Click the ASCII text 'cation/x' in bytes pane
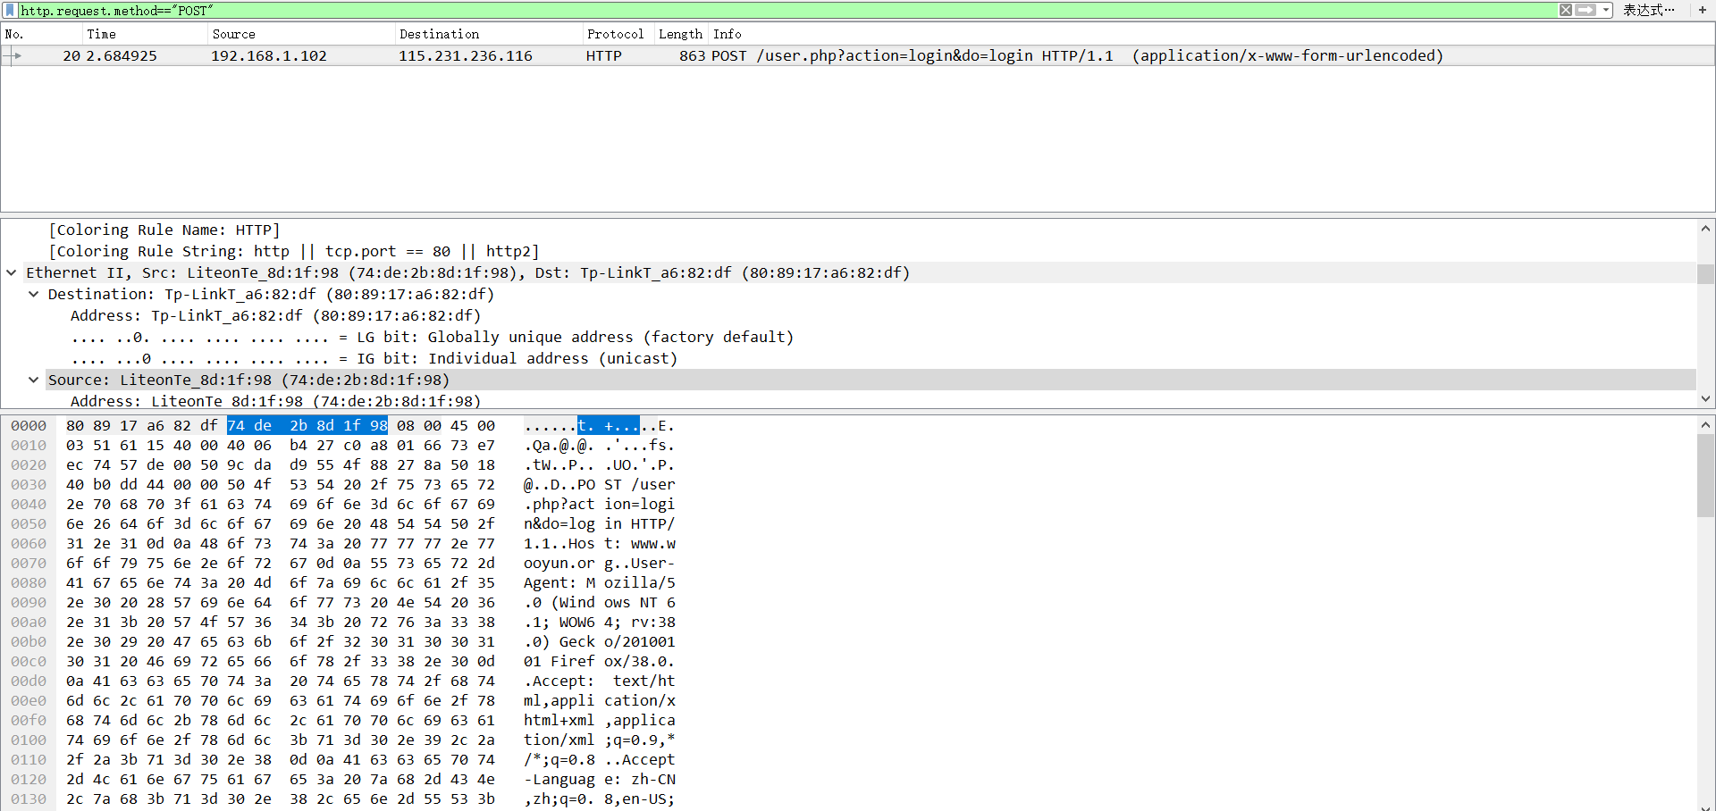This screenshot has width=1716, height=811. click(x=640, y=700)
